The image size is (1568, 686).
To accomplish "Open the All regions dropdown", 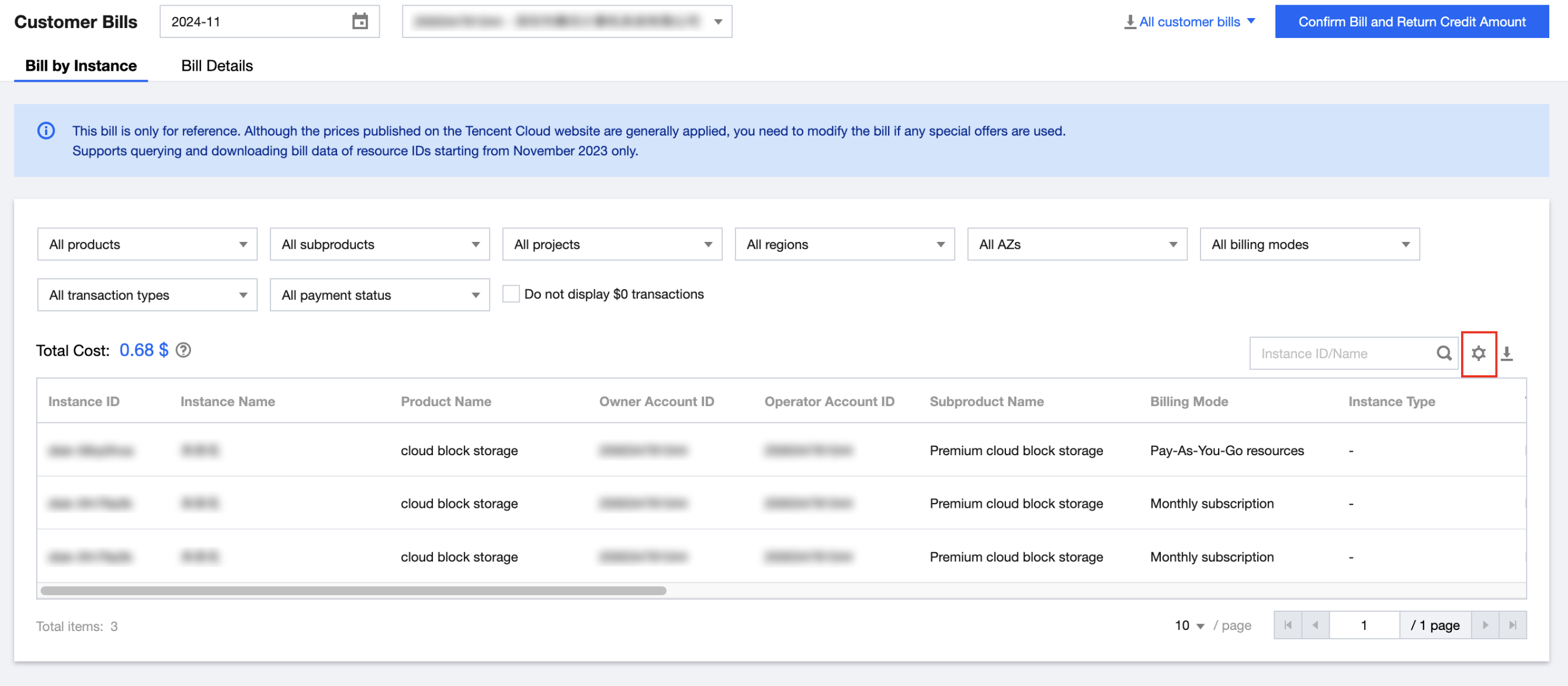I will point(844,244).
